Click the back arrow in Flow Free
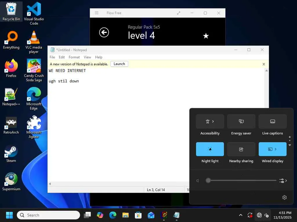The width and height of the screenshot is (297, 222). [x=104, y=32]
